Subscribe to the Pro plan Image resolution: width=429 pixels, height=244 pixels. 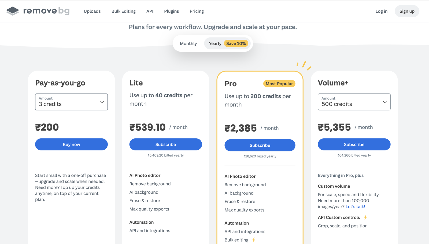pos(260,145)
